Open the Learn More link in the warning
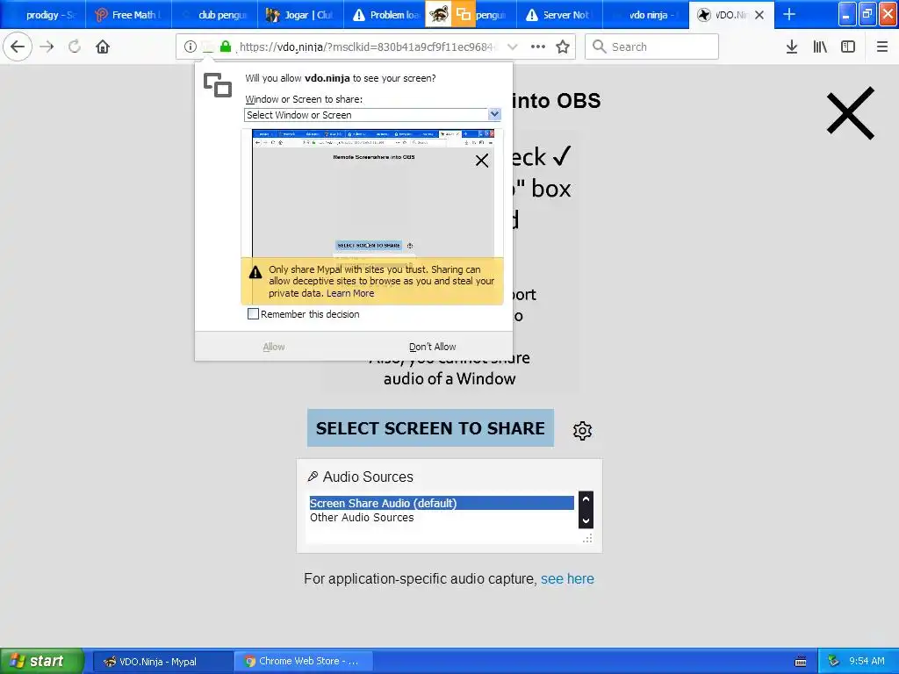The width and height of the screenshot is (899, 674). (x=350, y=293)
